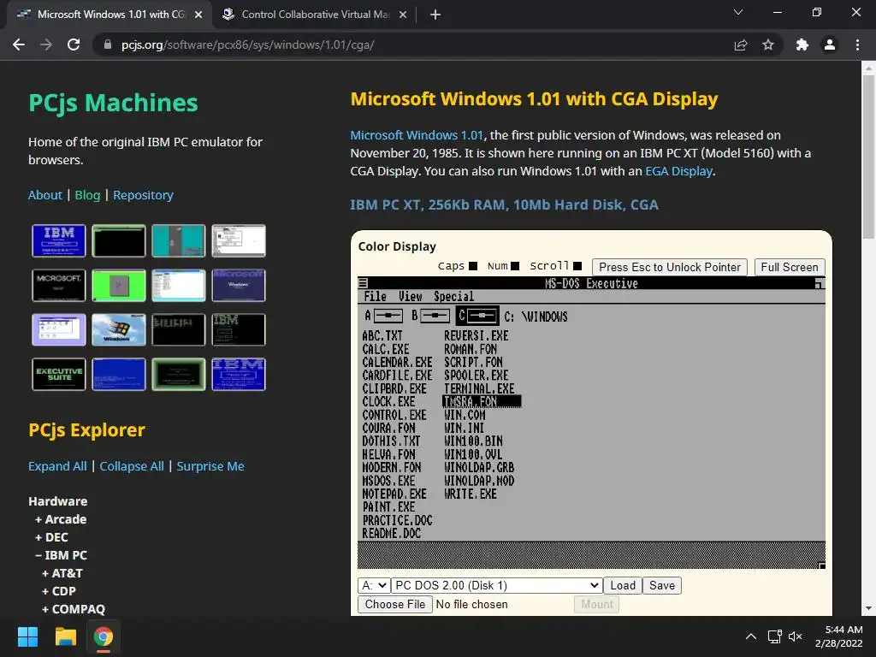Open the Chrome profile icon
Image resolution: width=876 pixels, height=657 pixels.
(x=830, y=44)
